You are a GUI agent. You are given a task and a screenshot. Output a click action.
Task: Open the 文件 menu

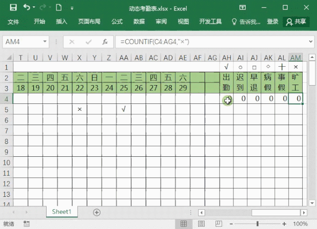point(13,22)
